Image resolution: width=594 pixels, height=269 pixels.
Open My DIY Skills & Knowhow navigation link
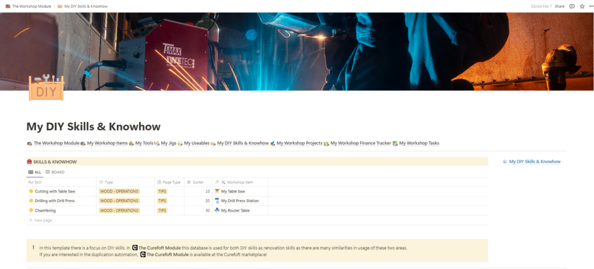click(239, 143)
